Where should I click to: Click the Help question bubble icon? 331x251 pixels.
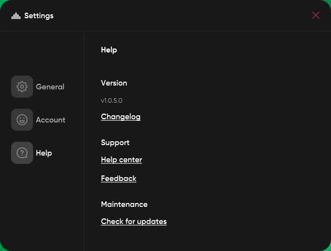pos(22,153)
